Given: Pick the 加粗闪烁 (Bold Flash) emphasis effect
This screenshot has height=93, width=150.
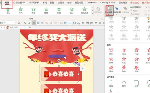Looking at the screenshot, I should (x=124, y=37).
